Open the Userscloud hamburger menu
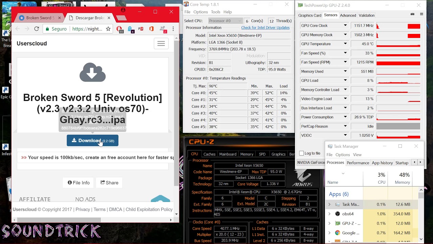Image resolution: width=433 pixels, height=244 pixels. click(x=161, y=43)
